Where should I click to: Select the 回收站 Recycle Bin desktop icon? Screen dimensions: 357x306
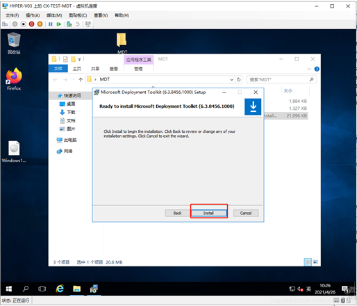tap(14, 43)
